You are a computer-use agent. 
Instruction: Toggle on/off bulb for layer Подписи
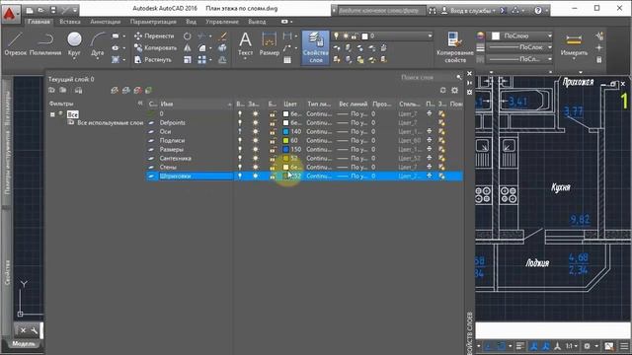240,140
